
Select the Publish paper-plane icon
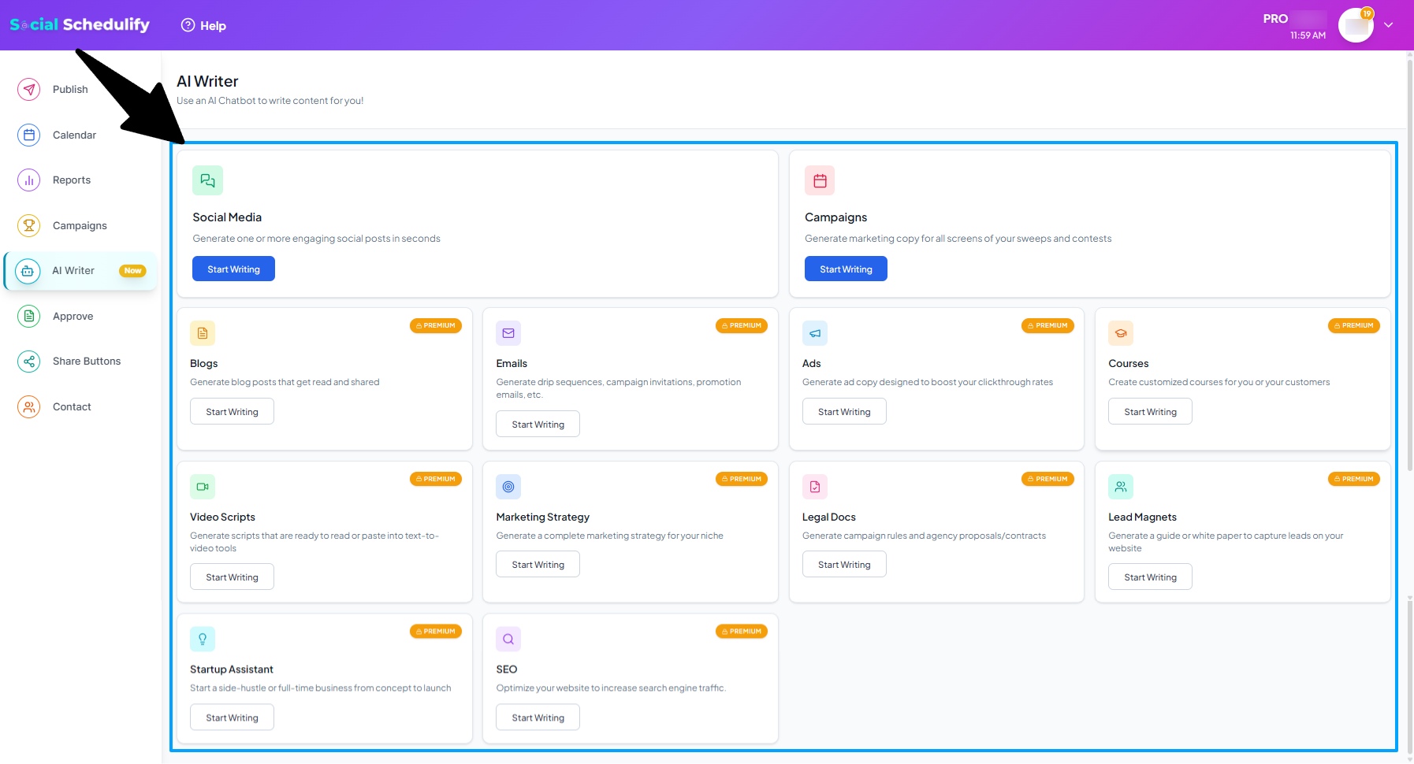(28, 89)
